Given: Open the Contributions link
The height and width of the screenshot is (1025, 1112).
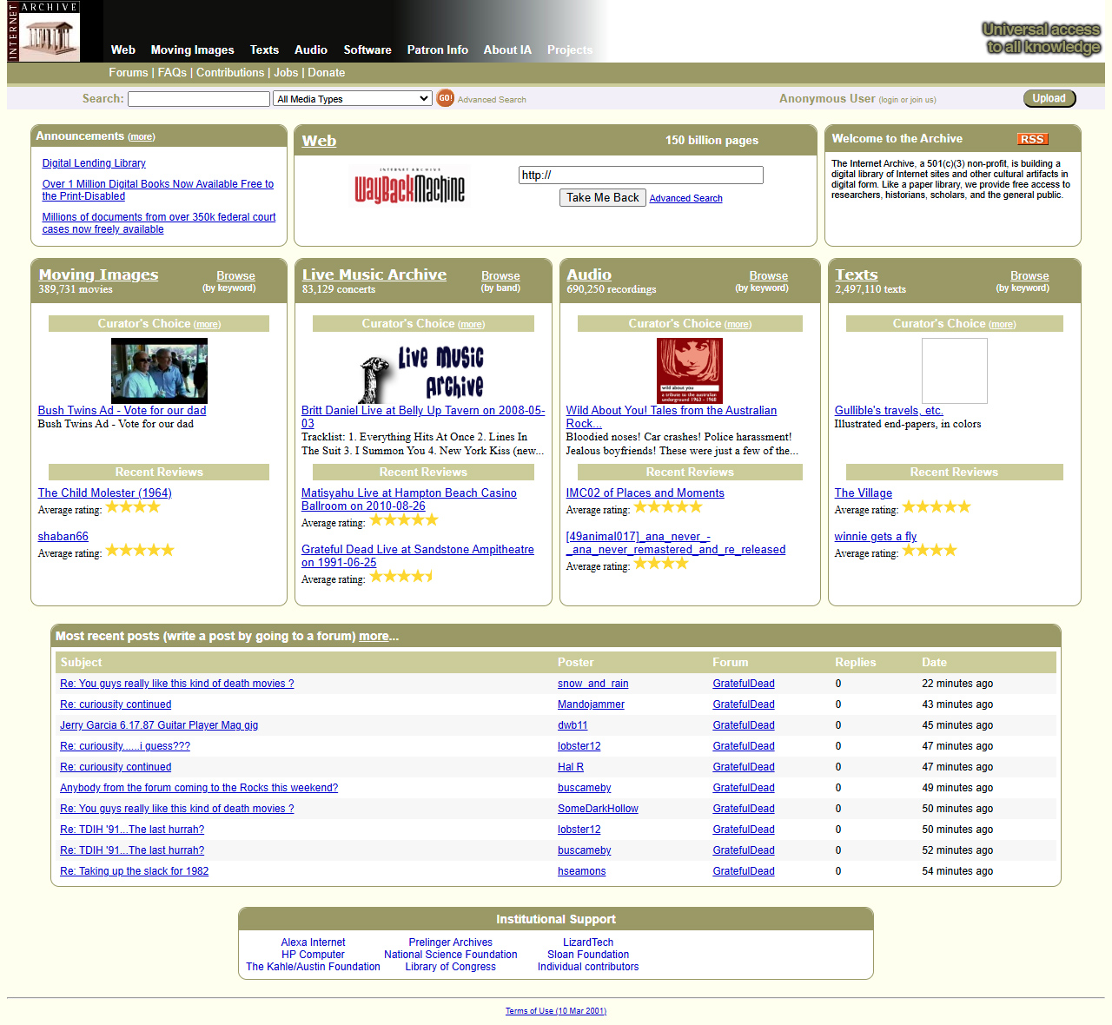Looking at the screenshot, I should pyautogui.click(x=230, y=73).
